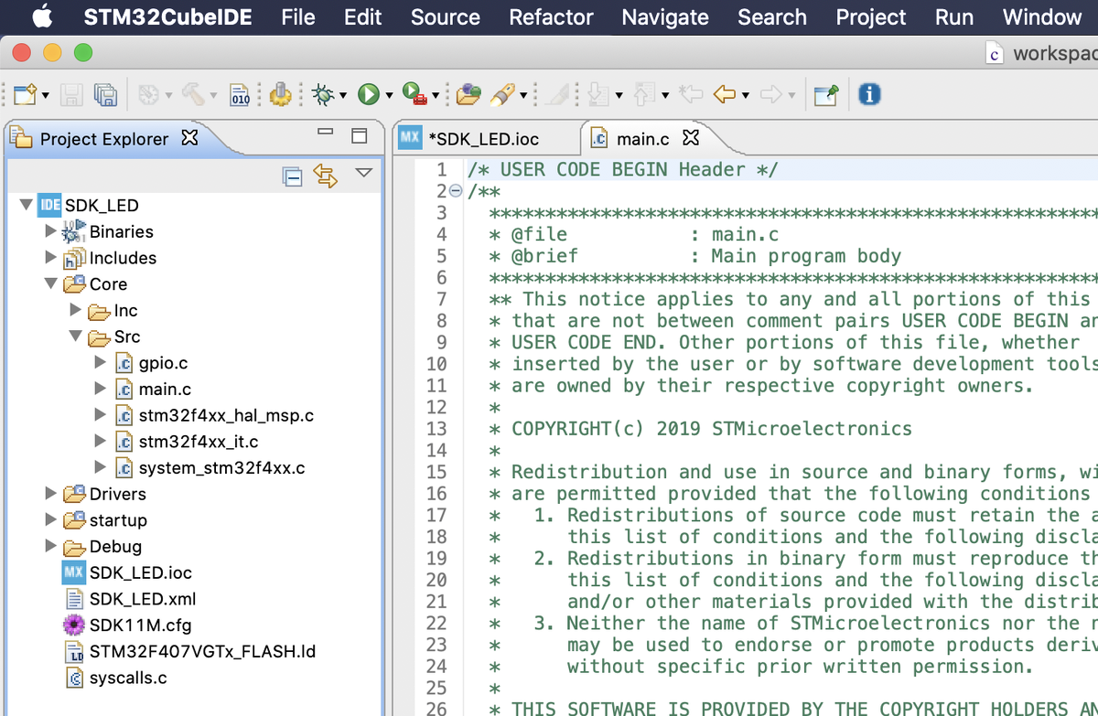
Task: Click the Previous Annotation icon
Action: (x=644, y=94)
